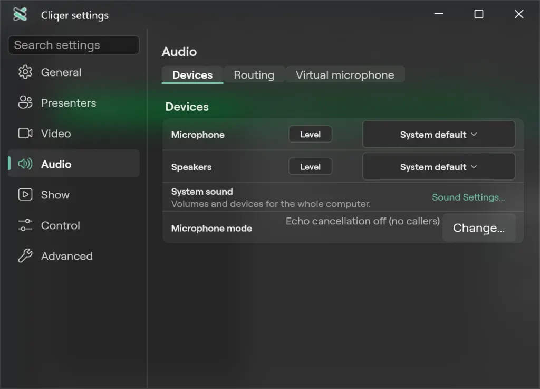Open General settings via gear icon
This screenshot has width=540, height=389.
pyautogui.click(x=25, y=72)
